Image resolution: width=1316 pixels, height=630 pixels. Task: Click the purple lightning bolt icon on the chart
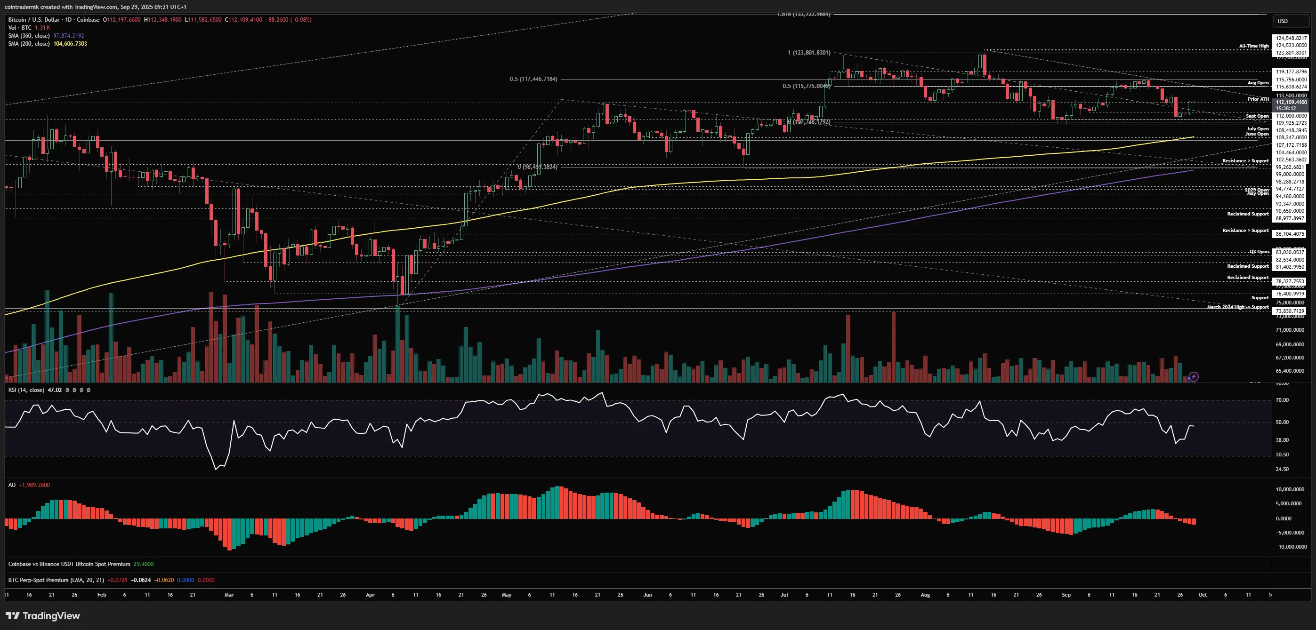[x=1194, y=377]
